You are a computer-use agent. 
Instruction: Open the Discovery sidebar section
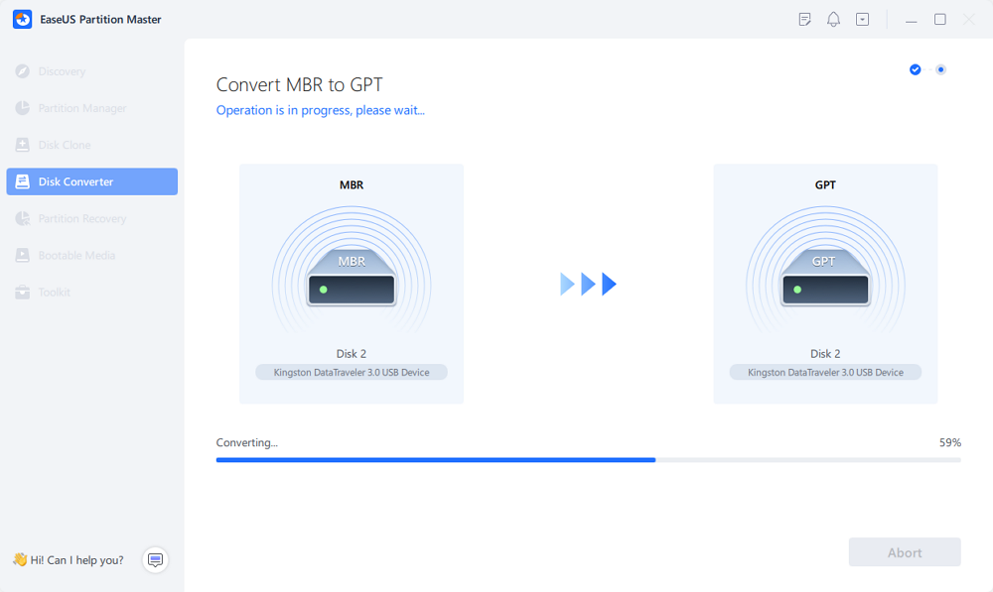(91, 71)
